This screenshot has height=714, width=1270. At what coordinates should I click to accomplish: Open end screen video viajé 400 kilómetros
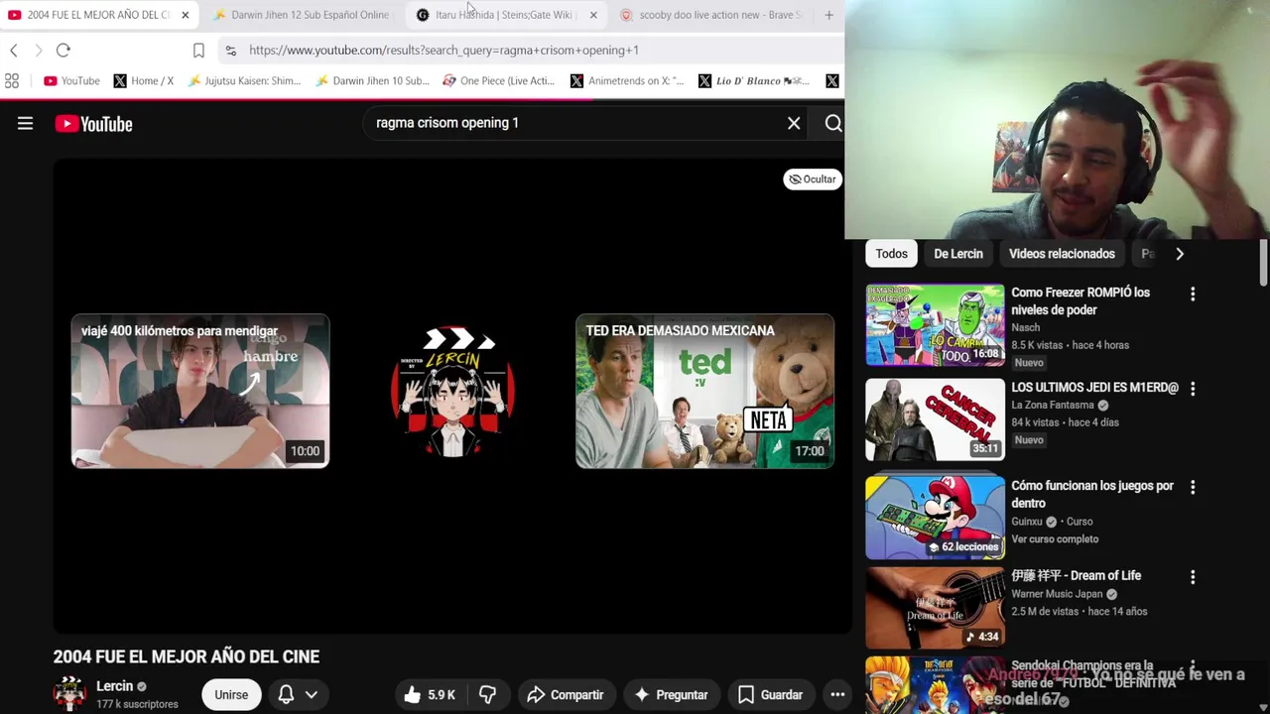click(200, 391)
